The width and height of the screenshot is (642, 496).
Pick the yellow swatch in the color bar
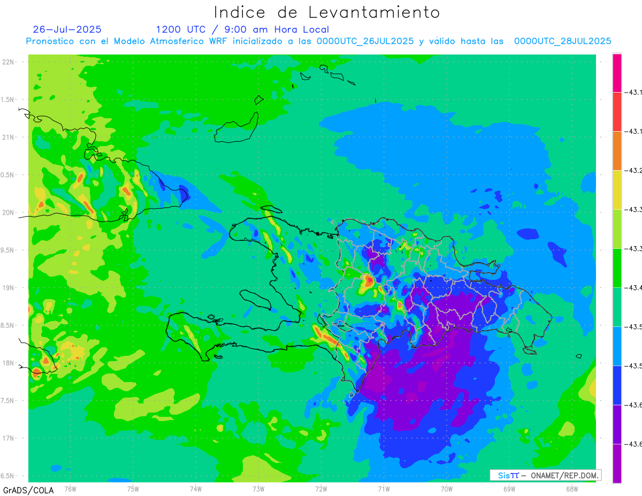coord(617,190)
